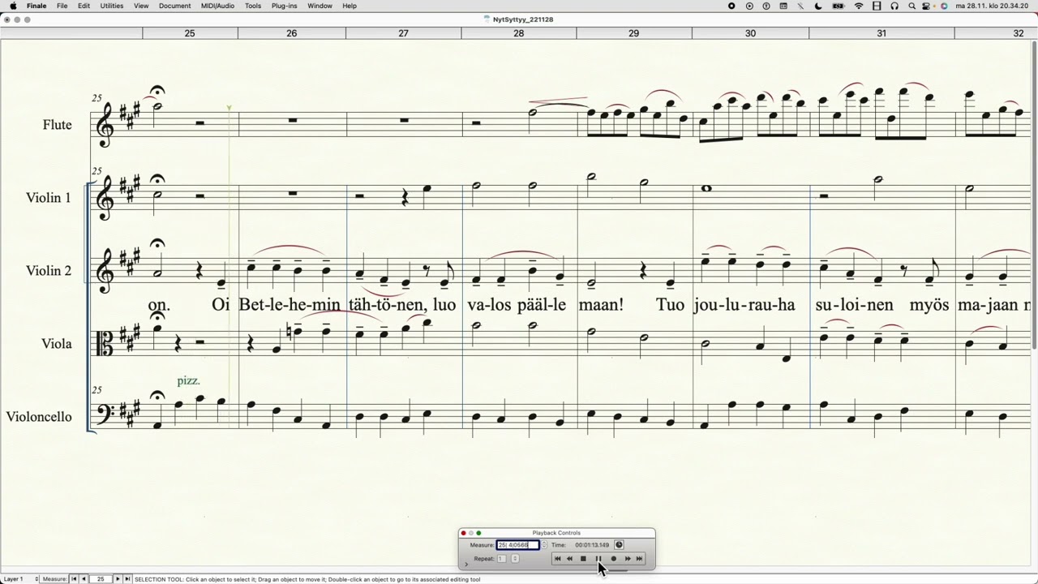Click the Measure field in Playback Controls
1038x584 pixels.
[517, 545]
